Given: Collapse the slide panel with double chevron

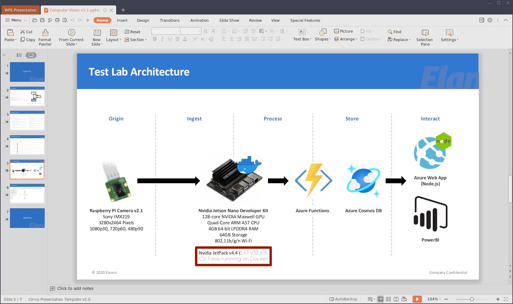Looking at the screenshot, I should [4, 55].
